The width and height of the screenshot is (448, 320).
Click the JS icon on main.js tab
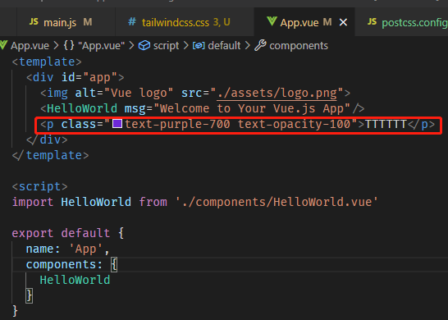point(34,21)
